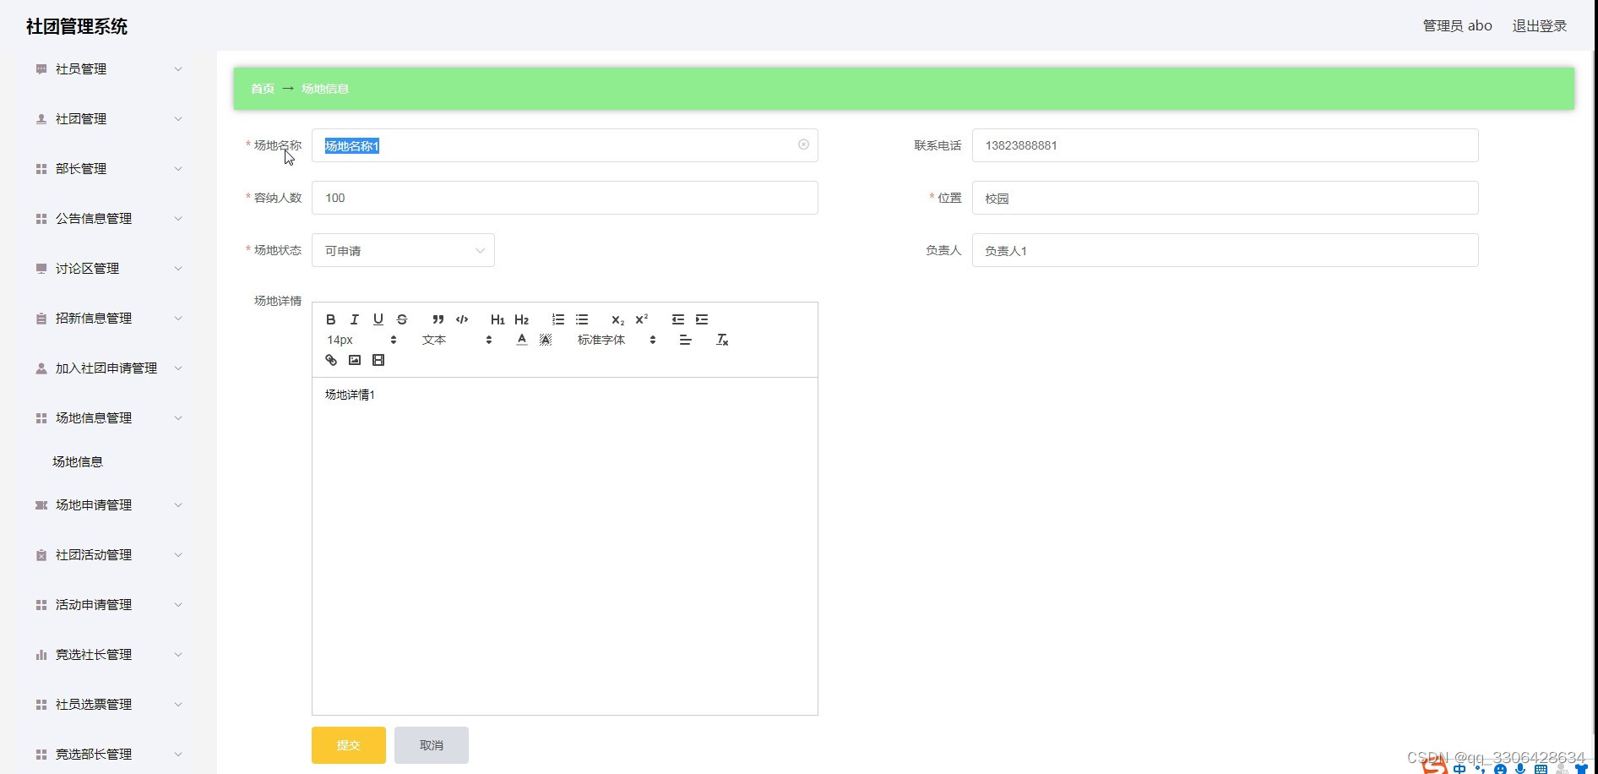Clear the 场地名称 input field

click(803, 144)
